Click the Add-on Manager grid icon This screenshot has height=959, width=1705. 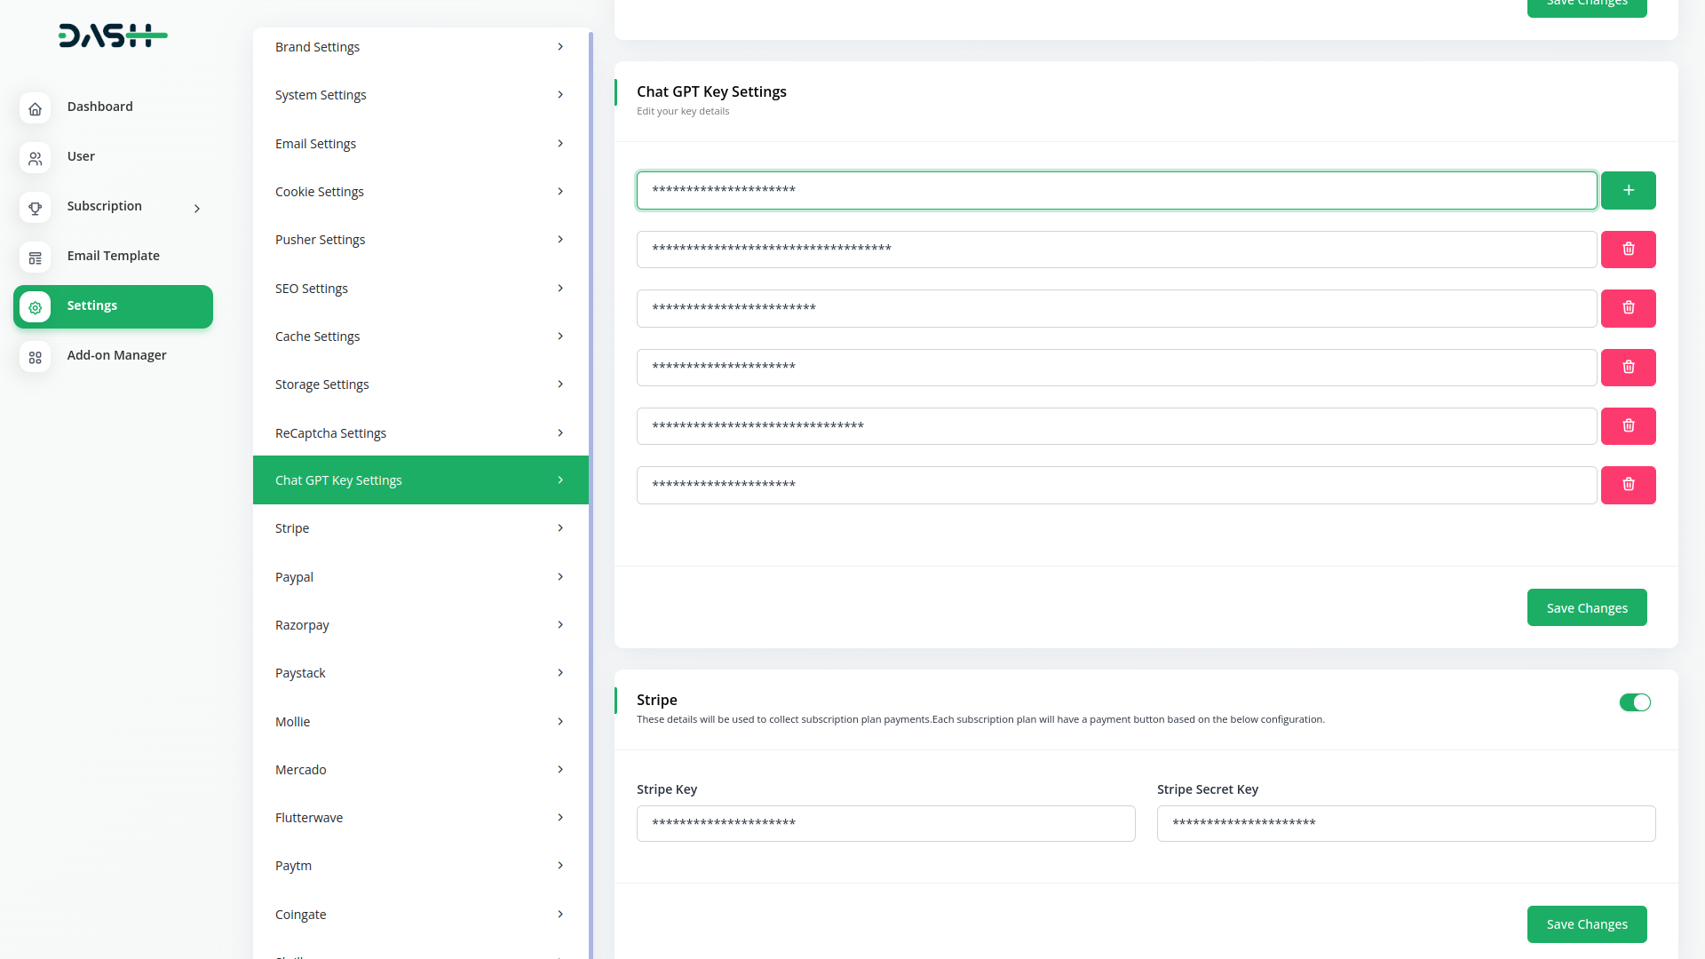point(35,357)
